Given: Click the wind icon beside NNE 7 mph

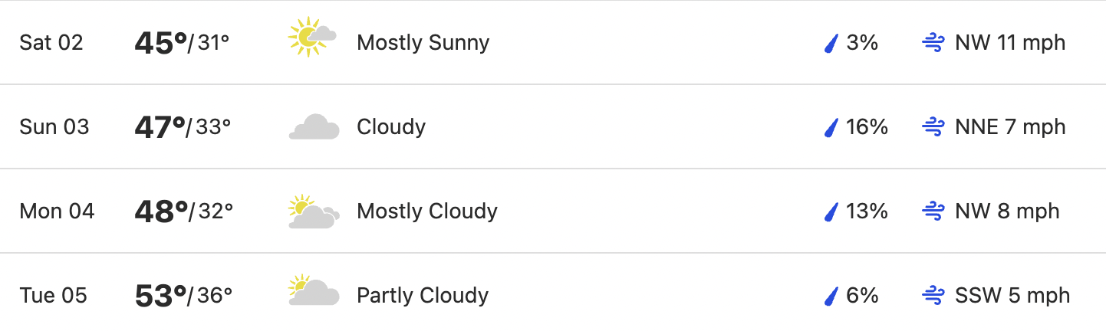Looking at the screenshot, I should point(933,127).
